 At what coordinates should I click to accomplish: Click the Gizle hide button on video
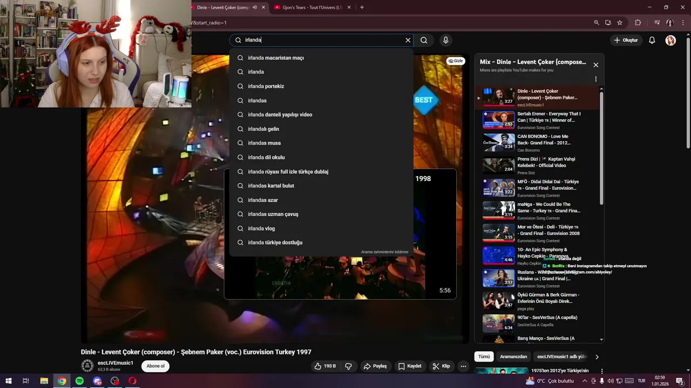(x=456, y=61)
